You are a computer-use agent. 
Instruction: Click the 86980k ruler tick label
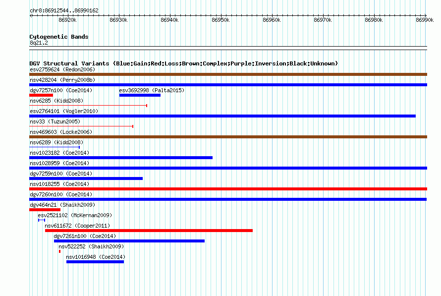pos(374,20)
